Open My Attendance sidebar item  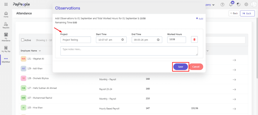[x=6, y=37]
